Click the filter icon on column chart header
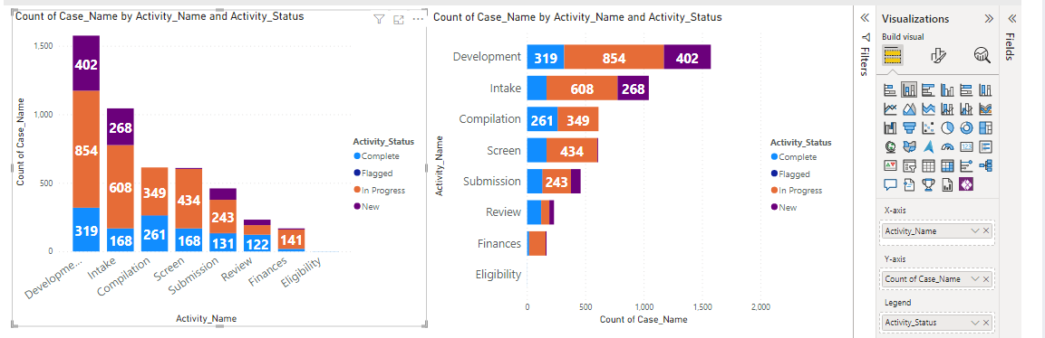 pyautogui.click(x=379, y=19)
